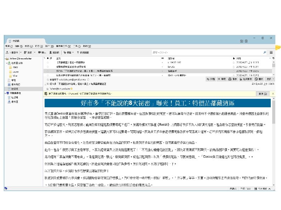Open the Get Messages dropdown arrow
This screenshot has width=281, height=210.
21,52
